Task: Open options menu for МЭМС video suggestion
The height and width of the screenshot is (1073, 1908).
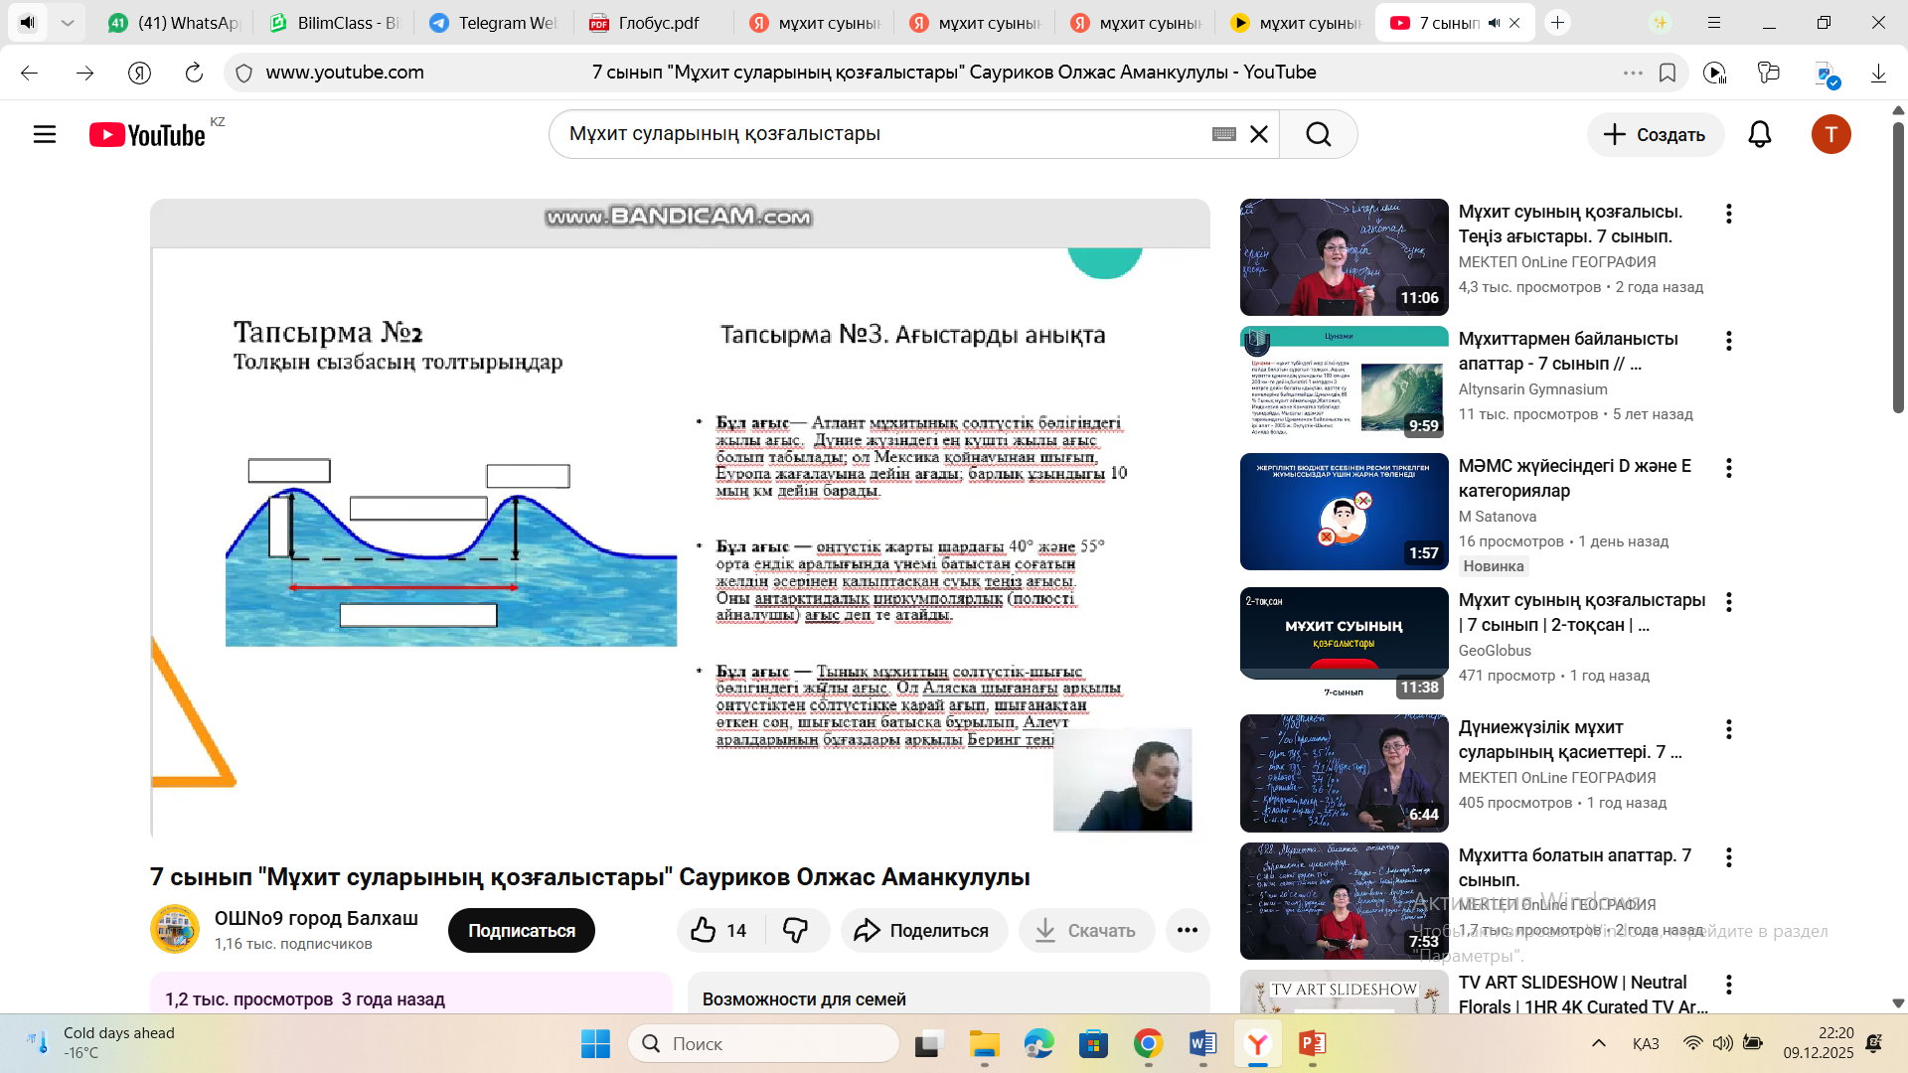Action: tap(1729, 468)
